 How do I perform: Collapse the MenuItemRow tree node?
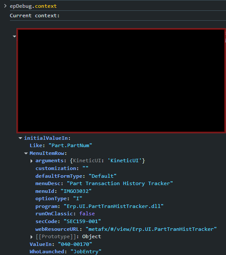26,153
